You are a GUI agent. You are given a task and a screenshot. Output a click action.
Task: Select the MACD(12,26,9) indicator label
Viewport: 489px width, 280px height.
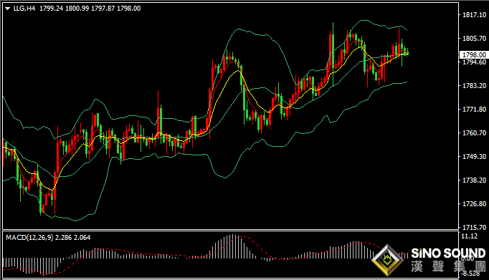29,238
